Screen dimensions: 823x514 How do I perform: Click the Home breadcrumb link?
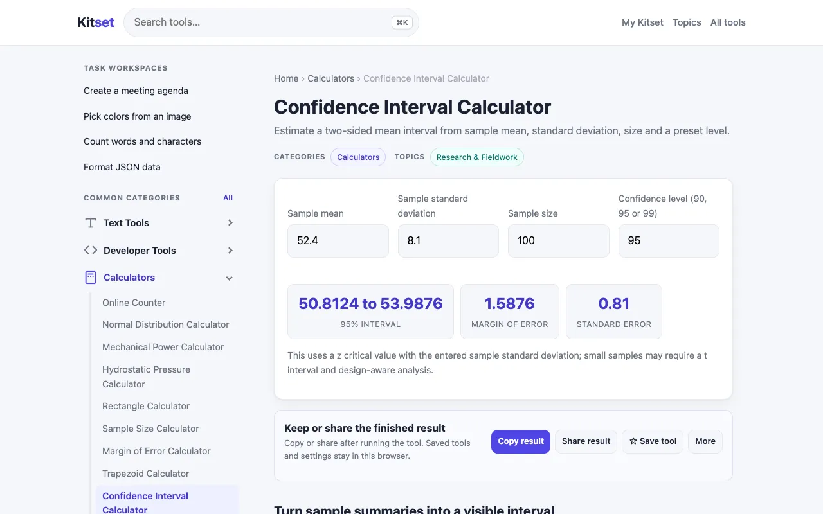286,78
